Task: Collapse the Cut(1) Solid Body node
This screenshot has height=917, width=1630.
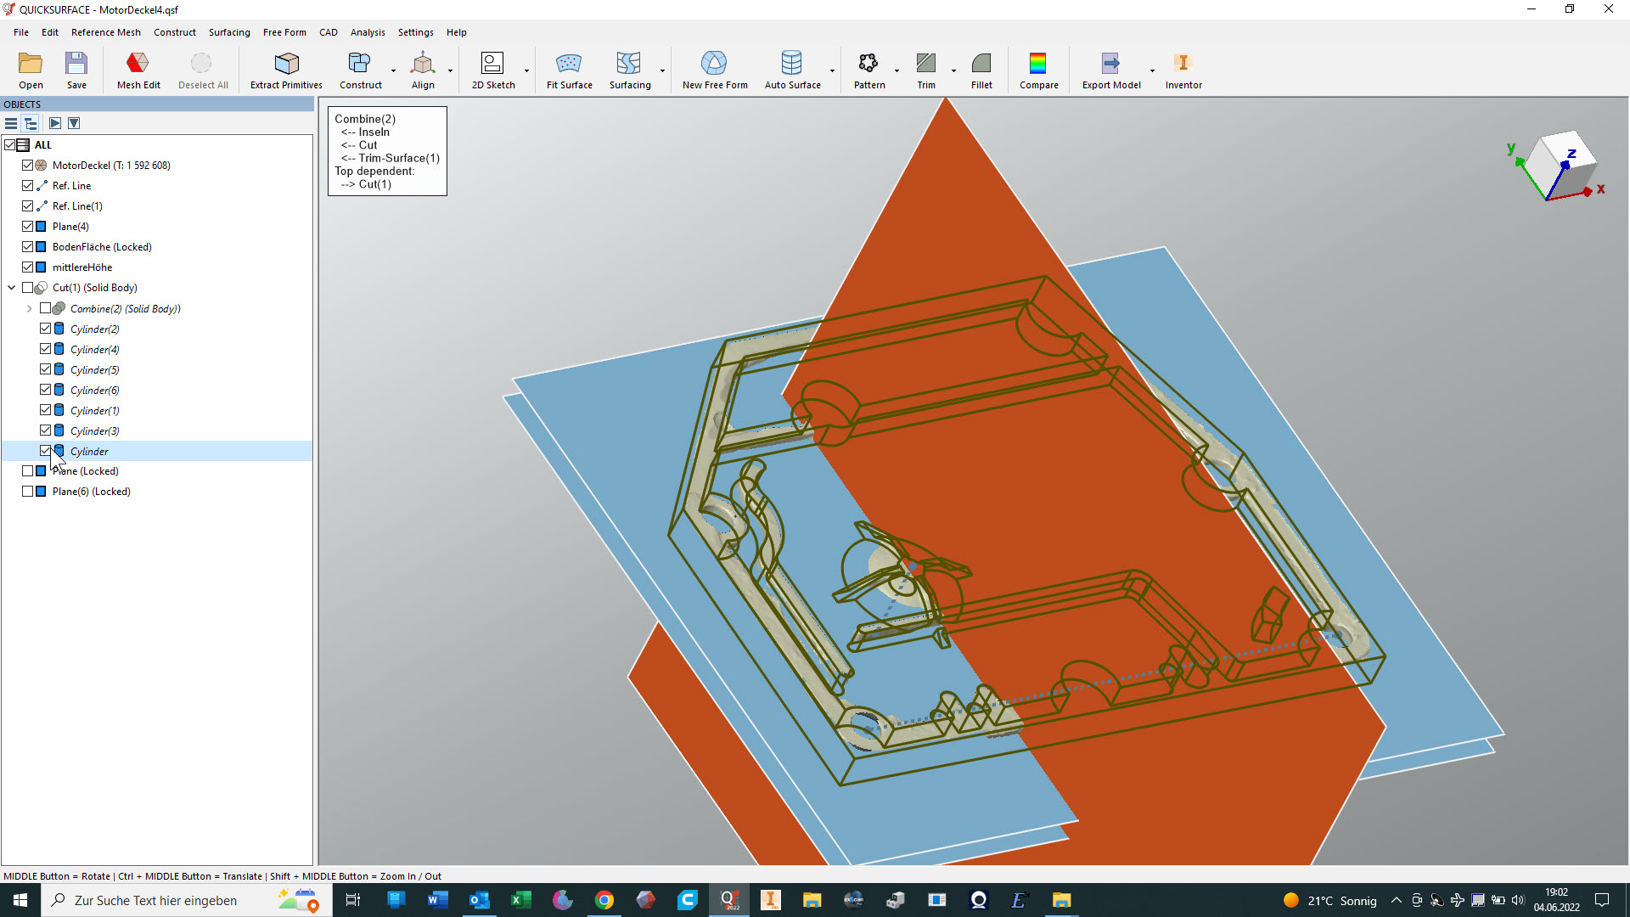Action: 12,288
